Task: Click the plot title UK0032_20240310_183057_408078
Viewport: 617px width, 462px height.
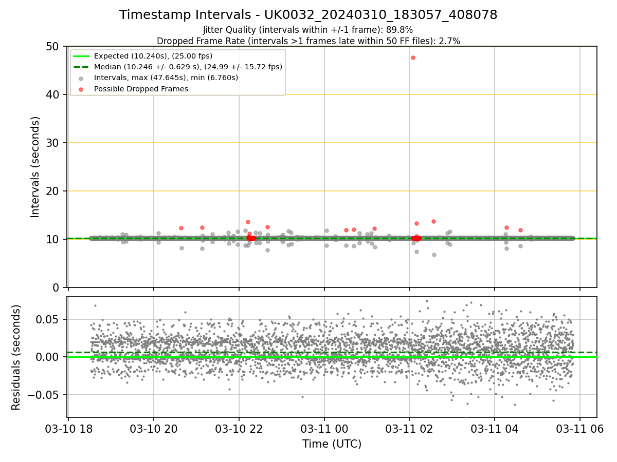Action: pos(308,15)
